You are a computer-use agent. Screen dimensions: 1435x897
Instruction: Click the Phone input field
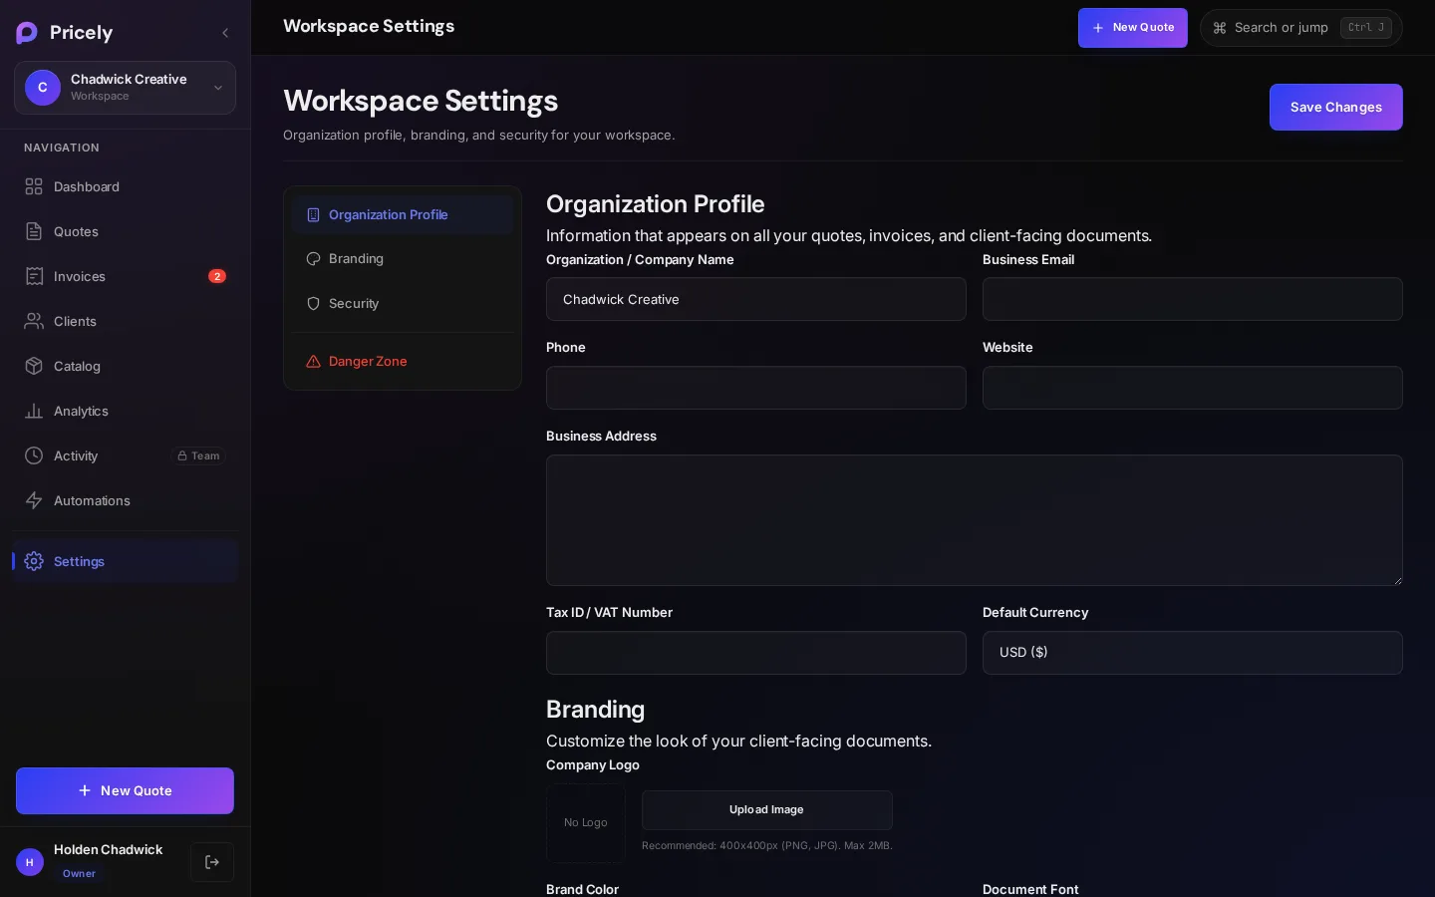(x=755, y=388)
